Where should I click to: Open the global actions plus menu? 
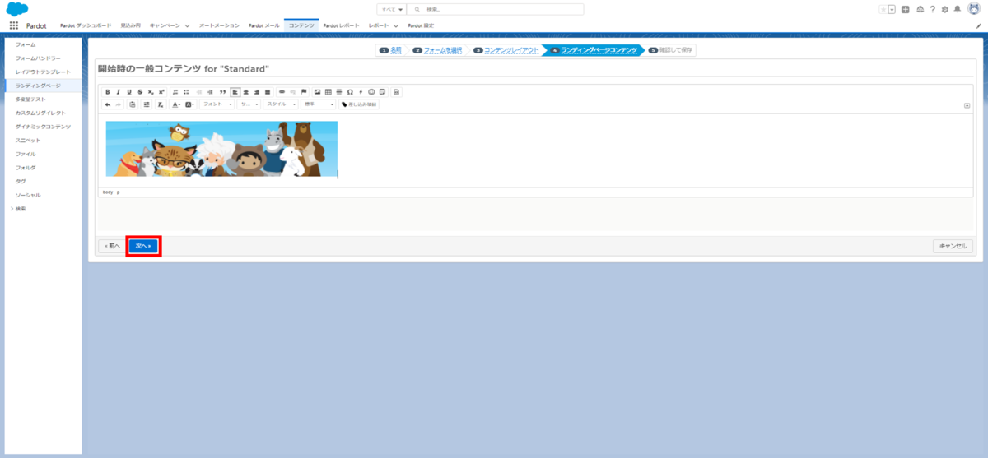[906, 9]
